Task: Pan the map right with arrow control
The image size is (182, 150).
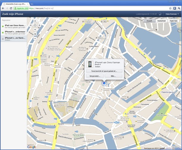Action: tap(40, 25)
